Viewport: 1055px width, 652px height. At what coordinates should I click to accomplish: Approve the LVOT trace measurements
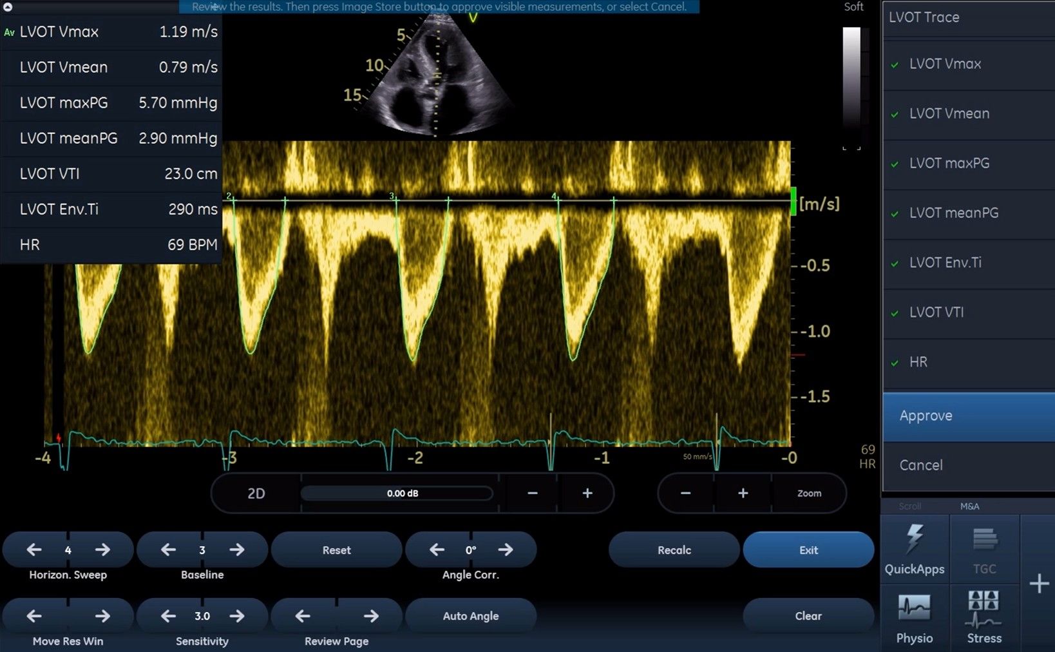[968, 416]
